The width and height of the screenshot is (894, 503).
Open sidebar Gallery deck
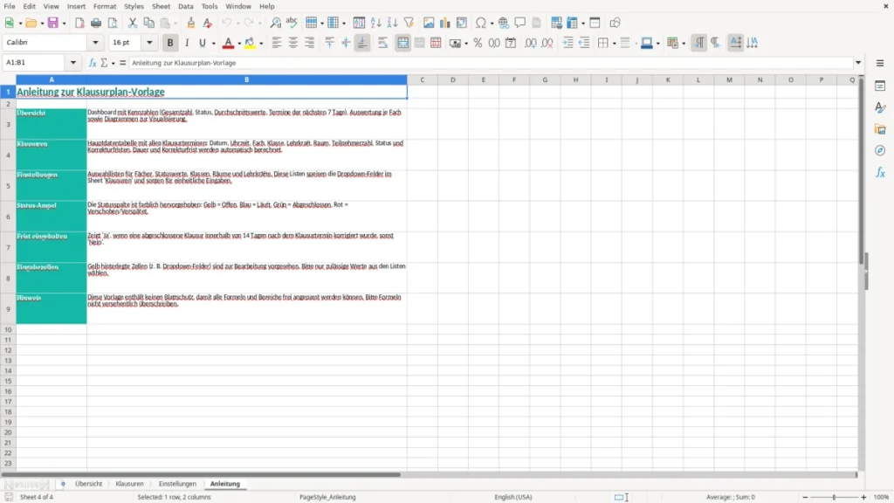[x=880, y=129]
